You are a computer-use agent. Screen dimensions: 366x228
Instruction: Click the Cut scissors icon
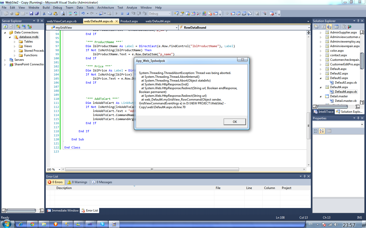point(44,14)
